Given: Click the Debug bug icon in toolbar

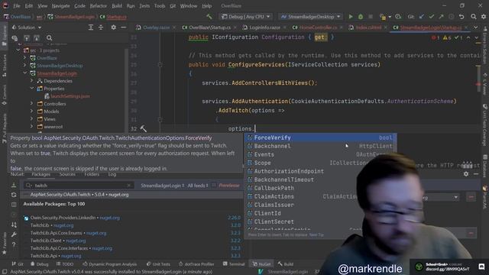Looking at the screenshot, I should (361, 17).
